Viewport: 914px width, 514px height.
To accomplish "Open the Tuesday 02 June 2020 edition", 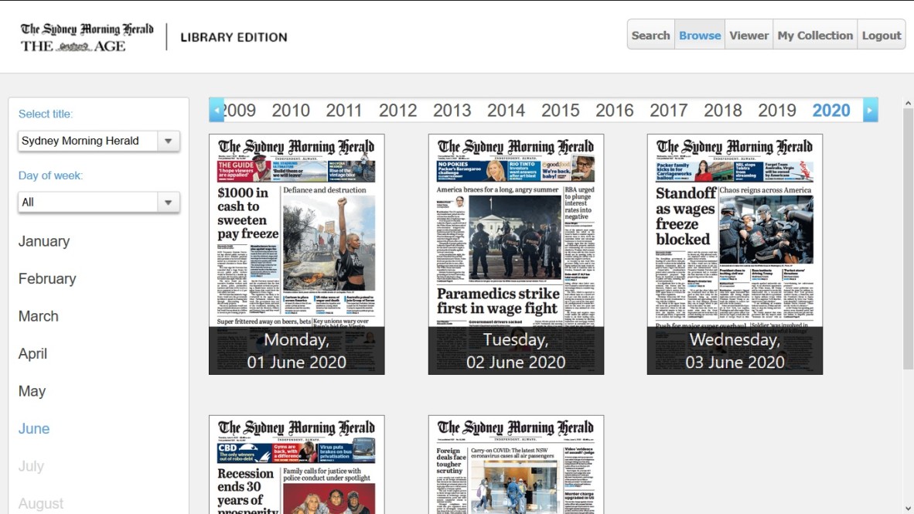I will pos(516,254).
